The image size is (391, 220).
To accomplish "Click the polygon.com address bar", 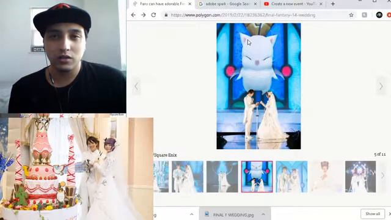I will pos(243,15).
